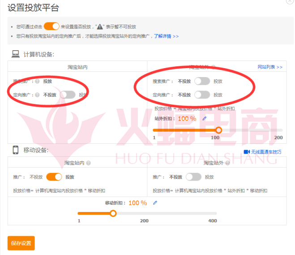The image size is (295, 255).
Task: Click 不投放 label of off-site 搜索推广 row
Action: tap(184, 81)
